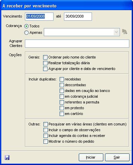Enable Mostrar o número do pedido

(x=45, y=141)
